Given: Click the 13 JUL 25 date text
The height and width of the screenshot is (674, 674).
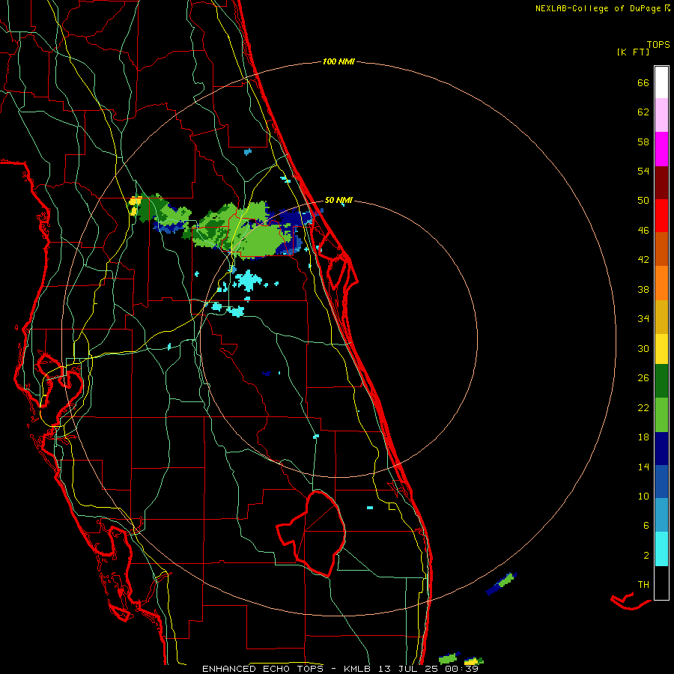Looking at the screenshot, I should click(x=410, y=669).
